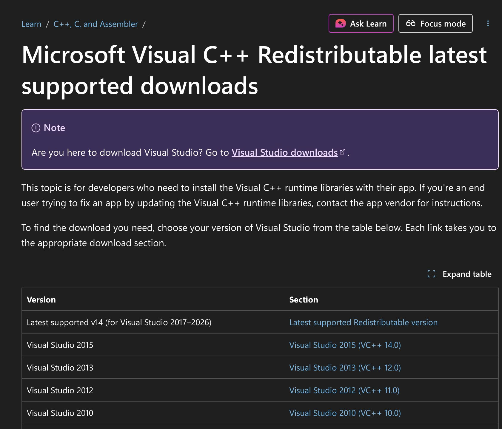Click the Focus mode glasses icon
The width and height of the screenshot is (502, 429).
click(x=411, y=23)
